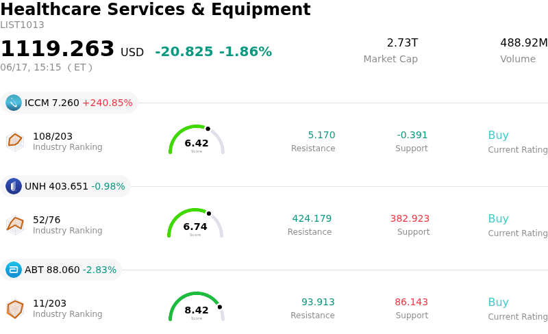Open the ICCM 7.260 stock chip
548x334 pixels.
point(69,103)
